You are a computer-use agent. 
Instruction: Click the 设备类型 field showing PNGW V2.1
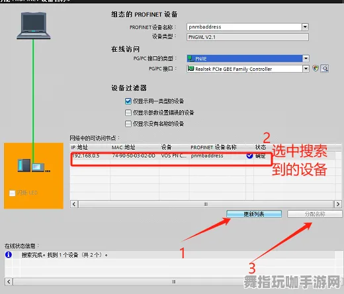(x=247, y=37)
